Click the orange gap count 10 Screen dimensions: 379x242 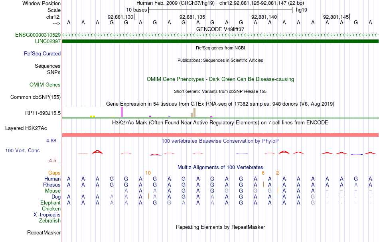pos(148,173)
